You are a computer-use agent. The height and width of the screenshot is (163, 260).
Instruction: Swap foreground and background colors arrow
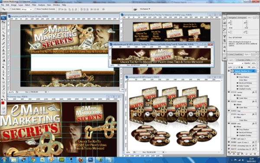tap(5, 100)
